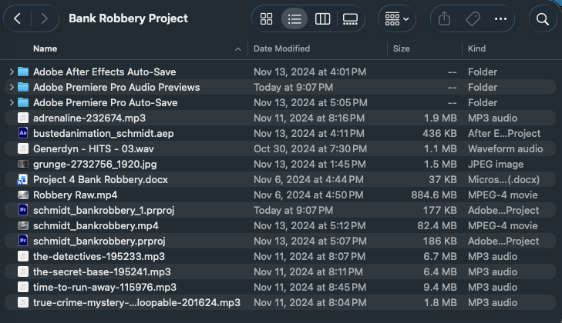Select the file name schmidt_bankrobbery.mp4
562x323 pixels.
(x=96, y=225)
